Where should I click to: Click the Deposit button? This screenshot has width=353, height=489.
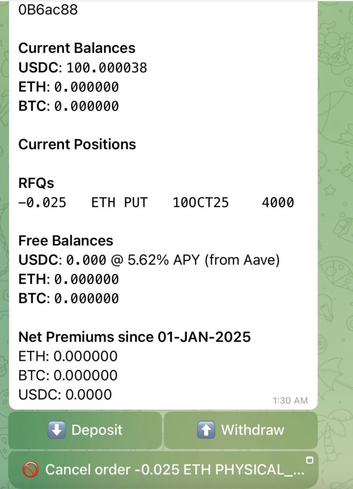coord(85,430)
